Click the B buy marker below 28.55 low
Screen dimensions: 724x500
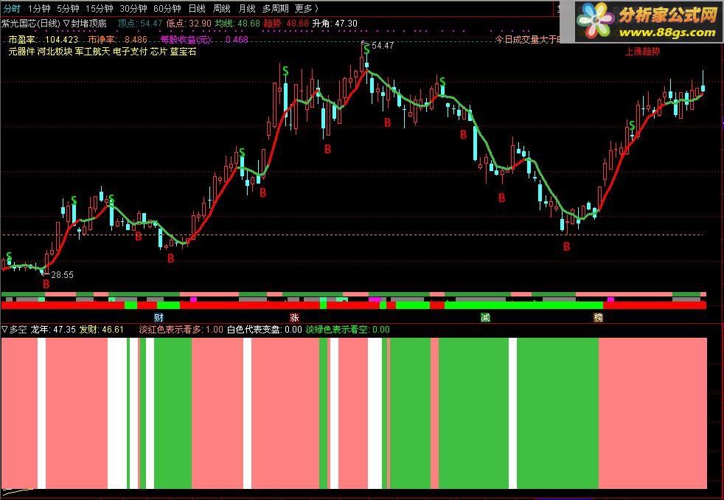[x=46, y=285]
